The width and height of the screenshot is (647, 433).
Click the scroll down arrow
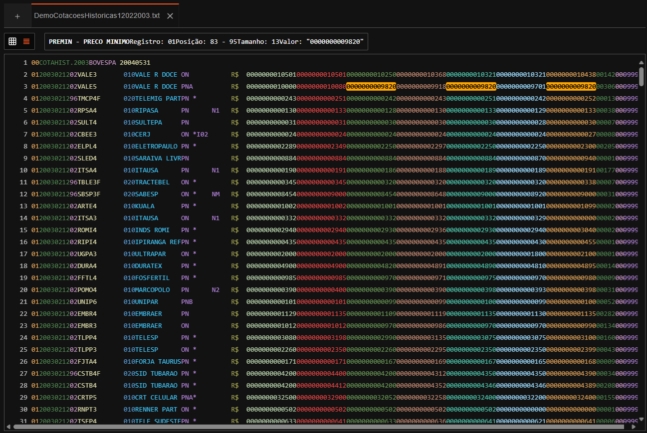point(641,420)
